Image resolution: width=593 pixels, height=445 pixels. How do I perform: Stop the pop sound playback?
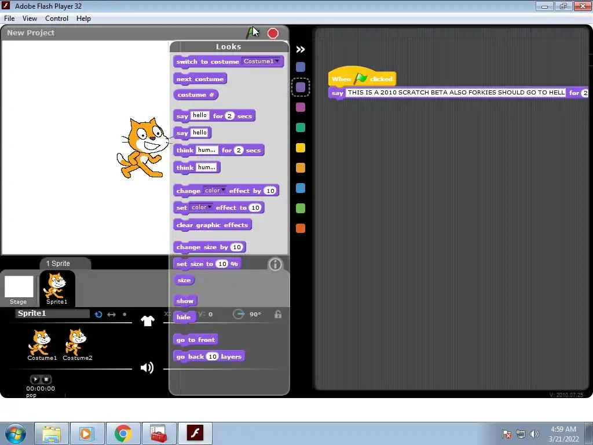(46, 379)
